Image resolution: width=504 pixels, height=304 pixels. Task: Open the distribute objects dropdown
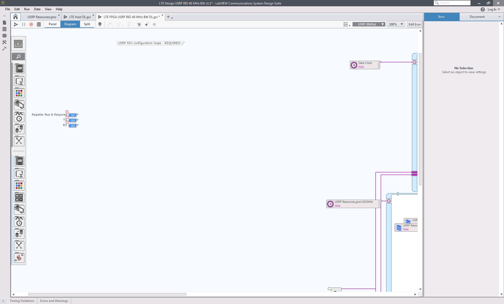coord(130,24)
